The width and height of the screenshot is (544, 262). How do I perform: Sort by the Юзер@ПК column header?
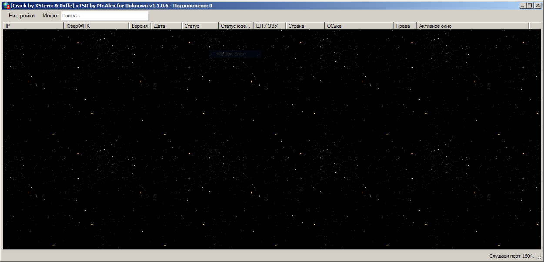(96, 26)
